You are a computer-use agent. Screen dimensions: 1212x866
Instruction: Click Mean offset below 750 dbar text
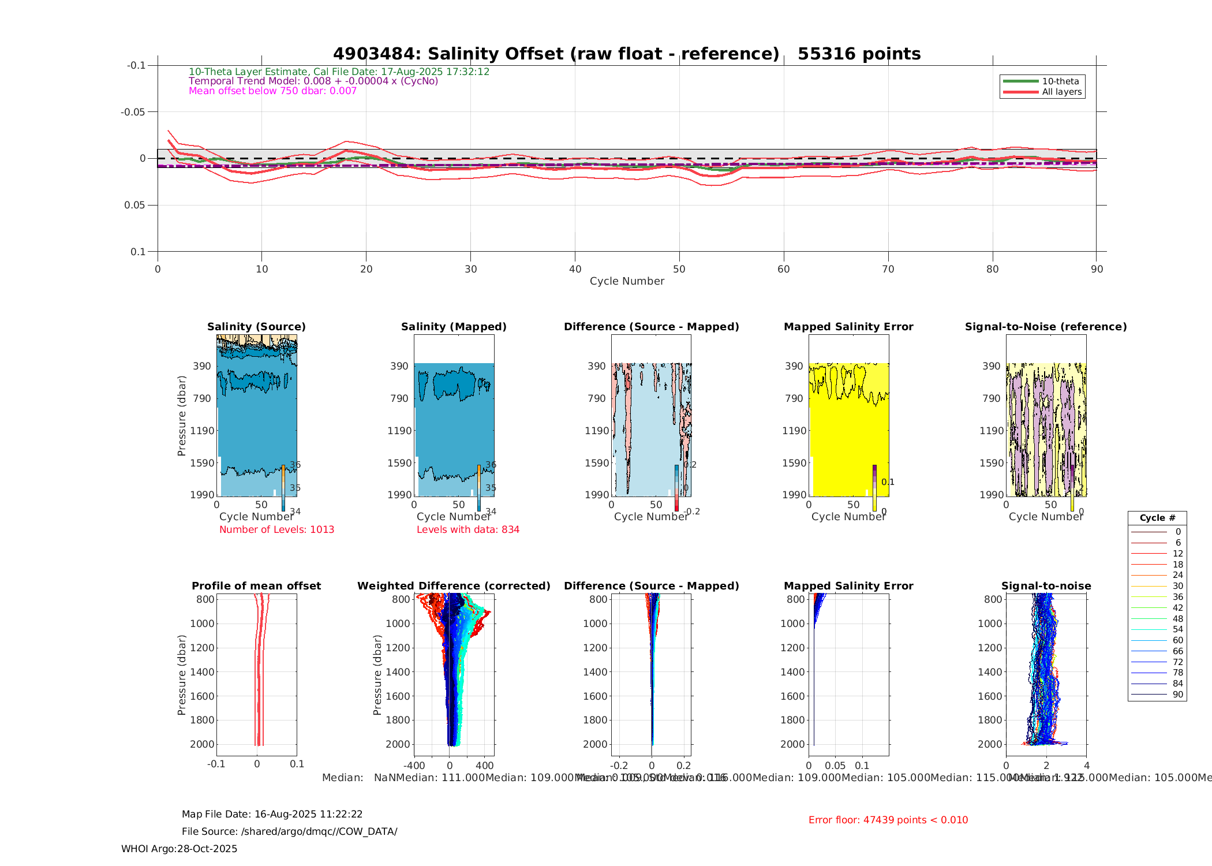point(272,91)
